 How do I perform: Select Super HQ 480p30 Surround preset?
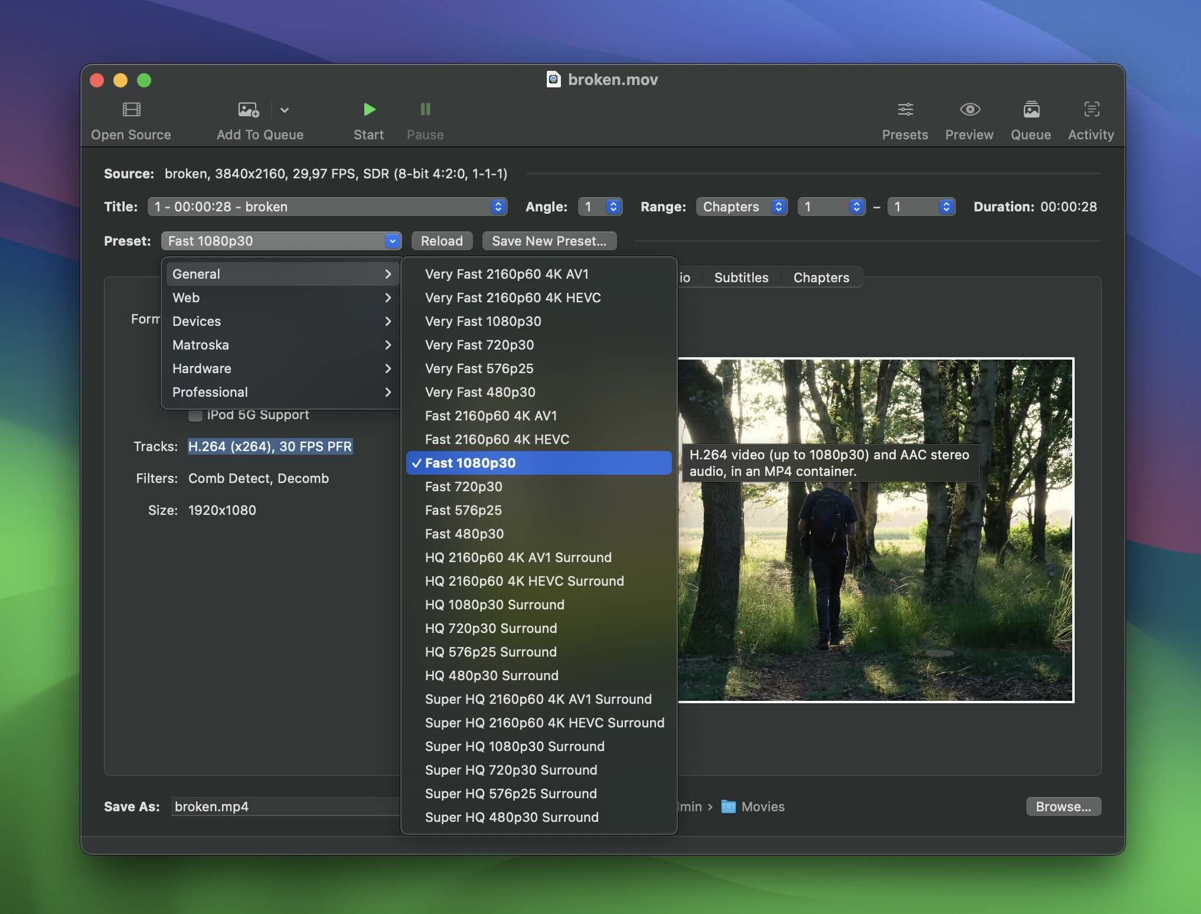click(x=539, y=817)
